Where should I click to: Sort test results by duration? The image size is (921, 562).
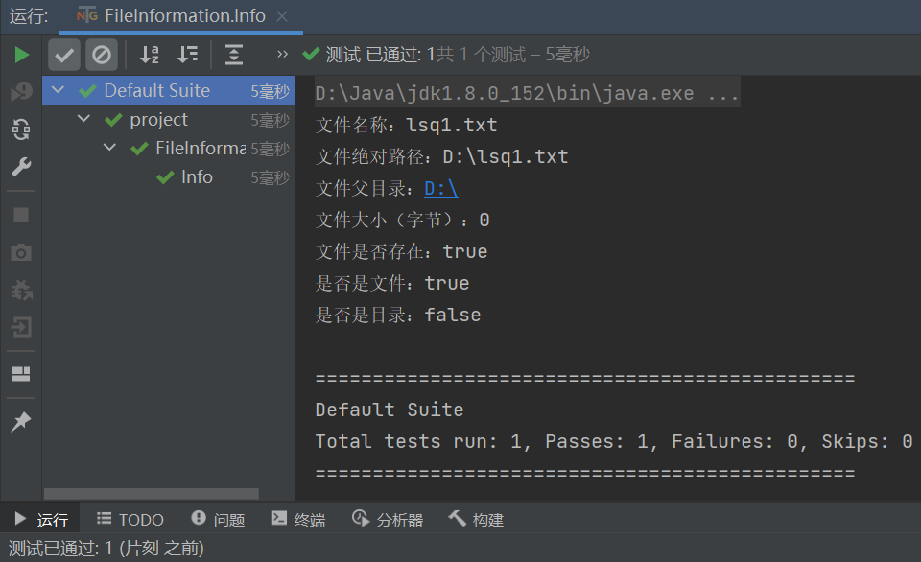(x=188, y=55)
